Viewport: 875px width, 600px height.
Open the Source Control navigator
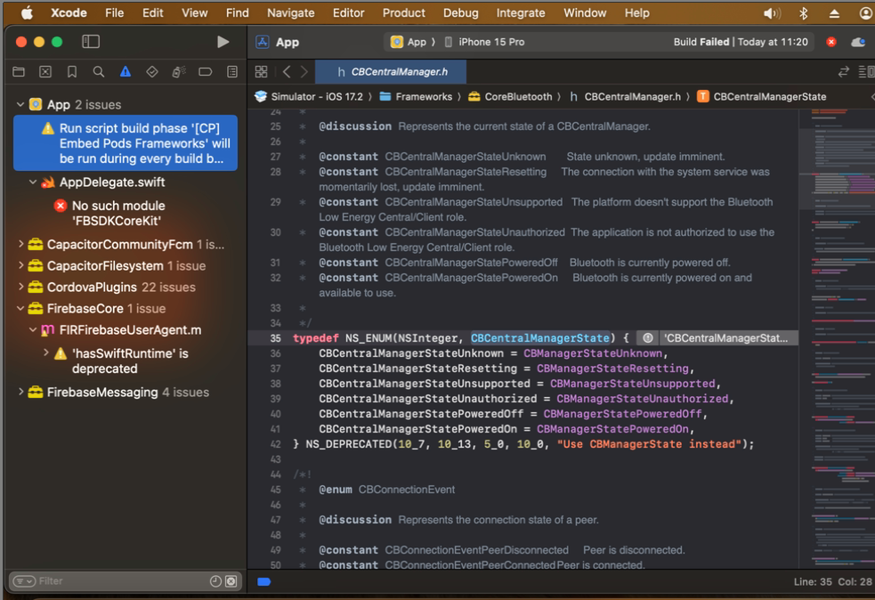point(45,72)
